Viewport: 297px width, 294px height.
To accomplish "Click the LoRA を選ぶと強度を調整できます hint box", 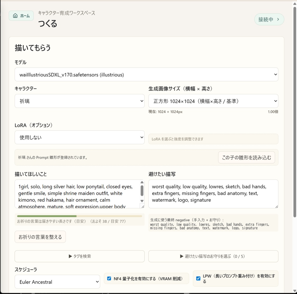I will 213,139.
